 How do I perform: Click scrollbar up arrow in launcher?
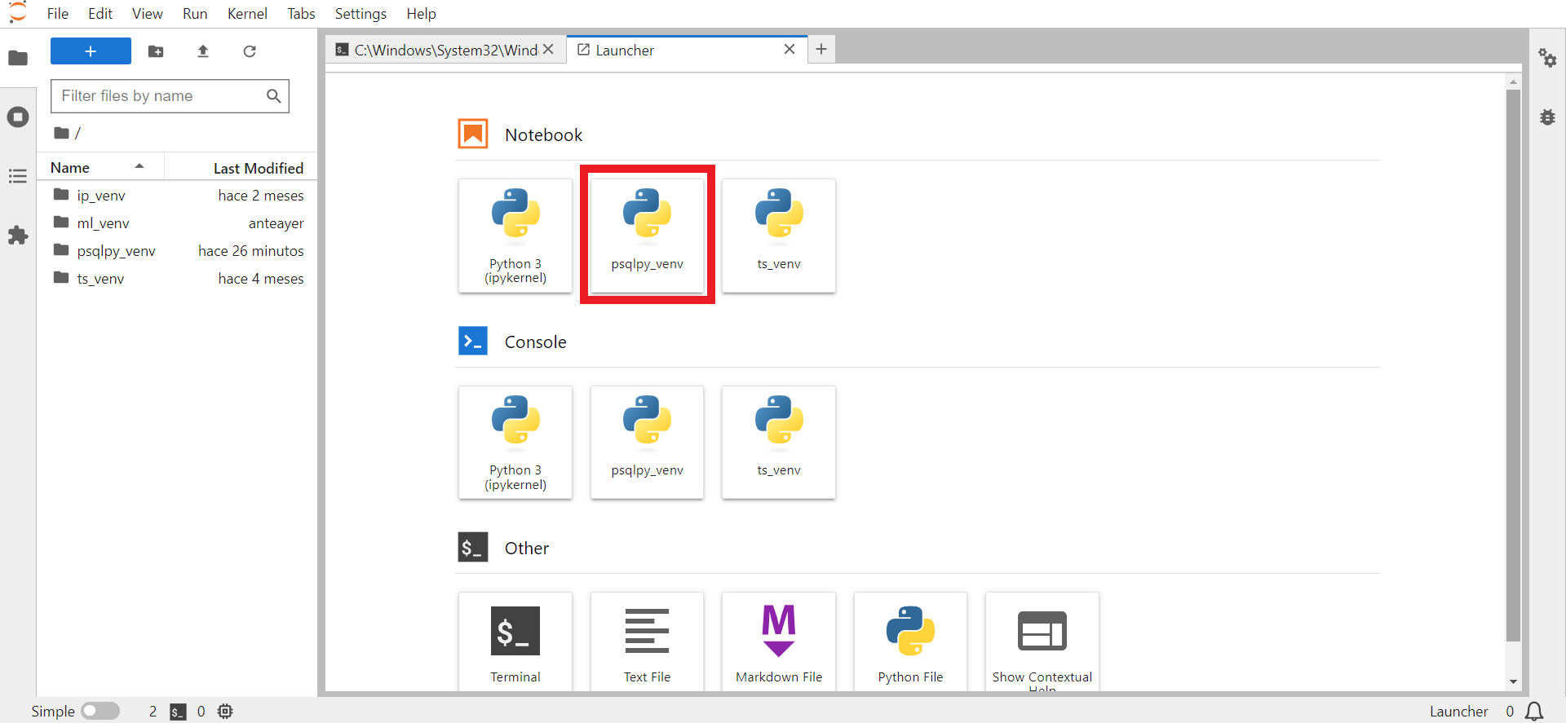tap(1513, 82)
